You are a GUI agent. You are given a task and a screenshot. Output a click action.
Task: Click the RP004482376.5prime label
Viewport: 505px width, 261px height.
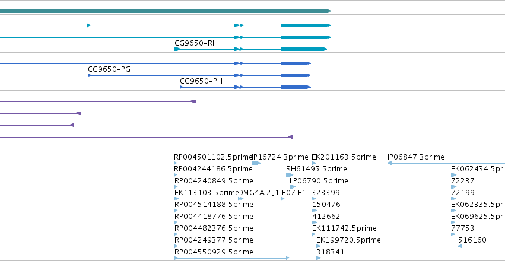(214, 228)
